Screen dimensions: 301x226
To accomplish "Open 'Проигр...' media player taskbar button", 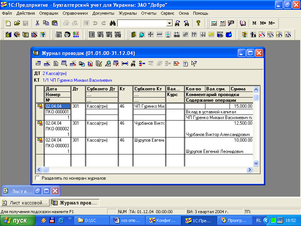I will [235, 220].
